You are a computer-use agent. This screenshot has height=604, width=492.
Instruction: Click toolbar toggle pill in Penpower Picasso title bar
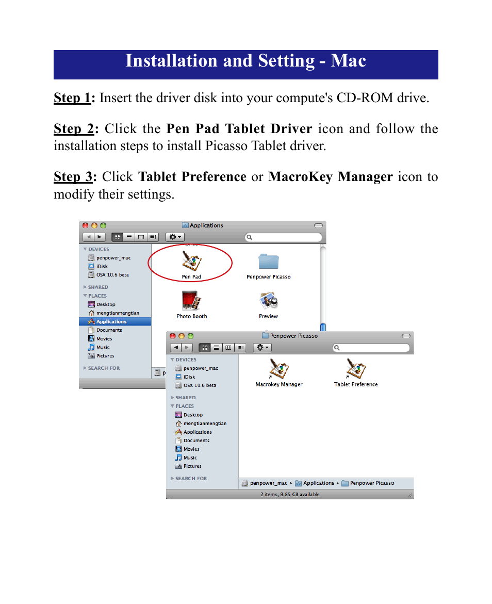point(406,336)
